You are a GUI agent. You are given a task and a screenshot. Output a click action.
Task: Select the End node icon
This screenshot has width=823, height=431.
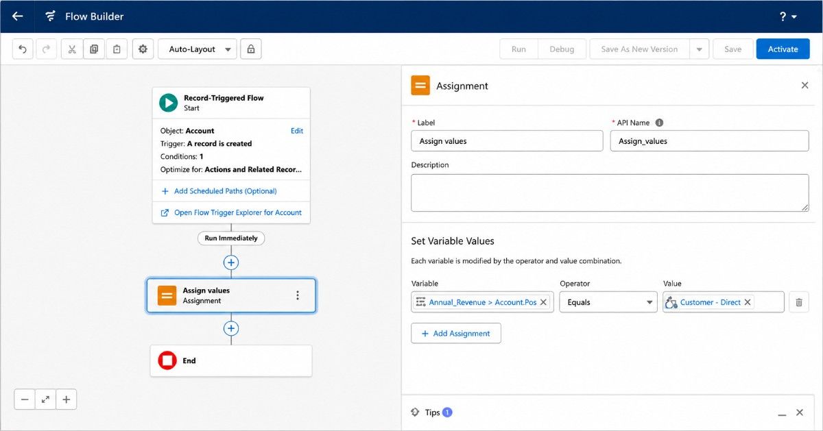click(167, 360)
